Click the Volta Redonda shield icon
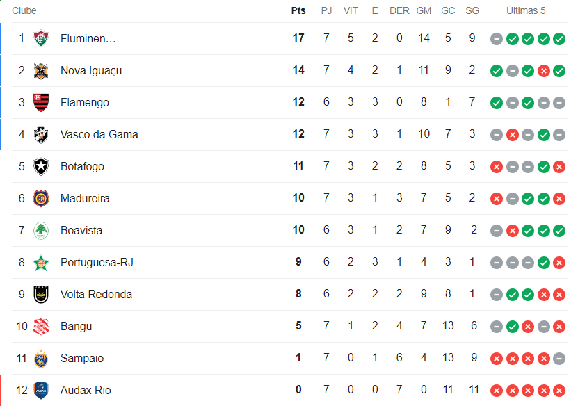Viewport: 578px width, 408px height. click(42, 294)
